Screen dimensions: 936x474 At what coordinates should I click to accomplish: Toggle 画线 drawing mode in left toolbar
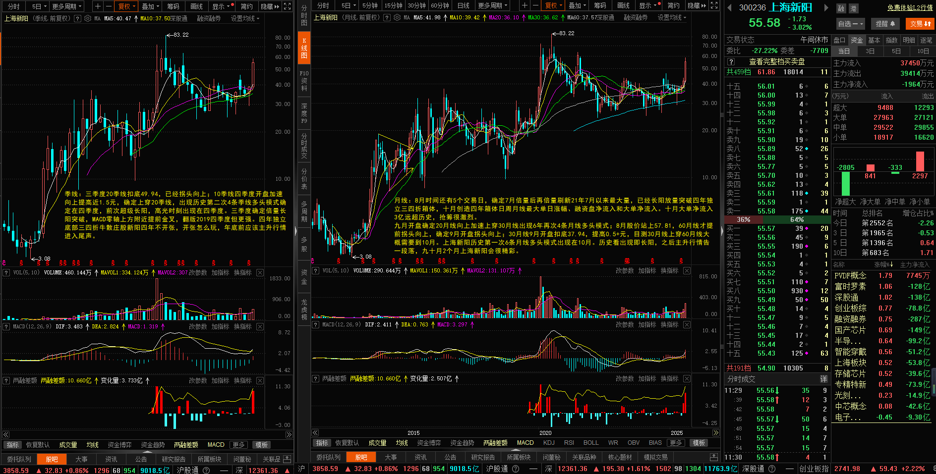(x=197, y=6)
